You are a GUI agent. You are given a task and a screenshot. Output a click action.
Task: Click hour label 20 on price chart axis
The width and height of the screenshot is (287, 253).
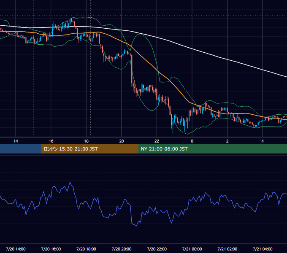point(122,141)
